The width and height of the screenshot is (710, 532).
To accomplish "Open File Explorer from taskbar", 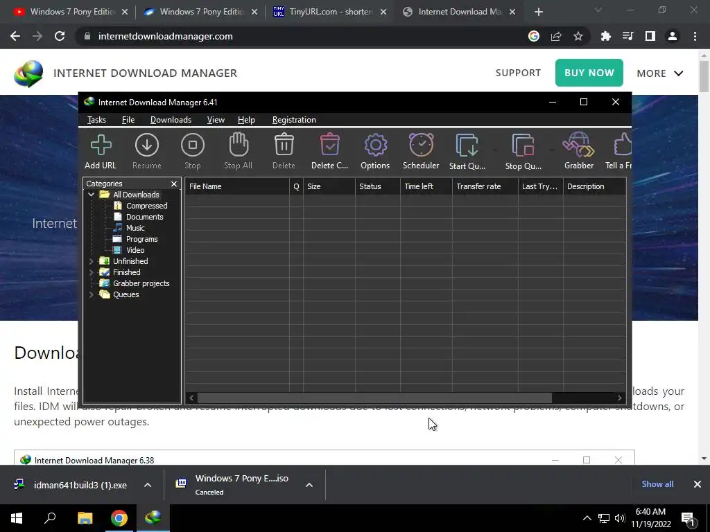I will (85, 518).
